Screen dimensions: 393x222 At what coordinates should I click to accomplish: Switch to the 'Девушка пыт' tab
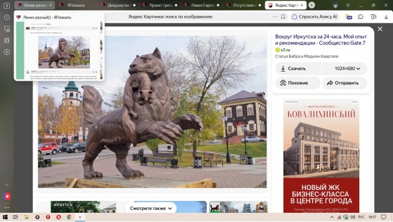click(x=118, y=5)
